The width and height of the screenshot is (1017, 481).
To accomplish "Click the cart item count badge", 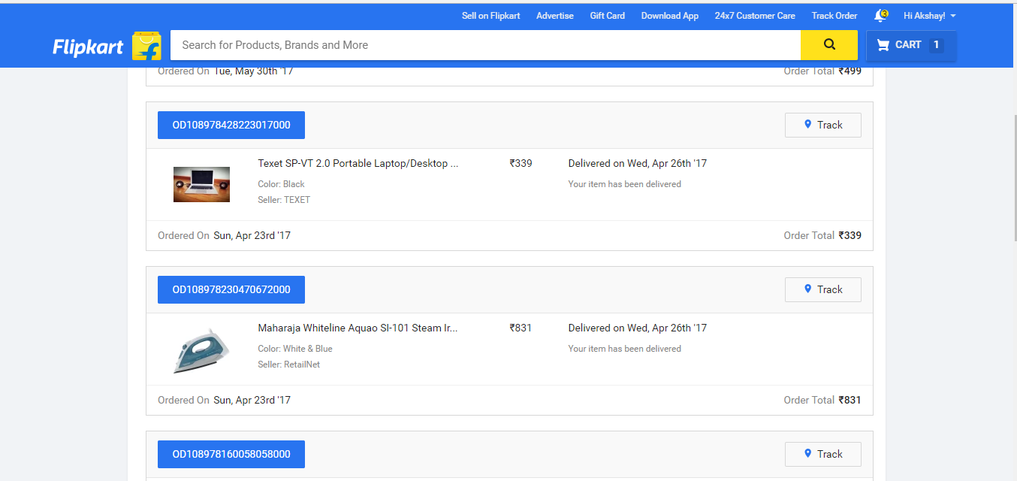I will coord(936,45).
